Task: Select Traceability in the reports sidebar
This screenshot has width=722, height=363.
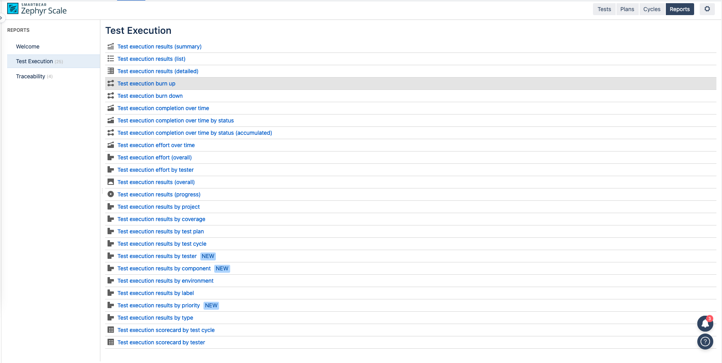Action: (31, 76)
